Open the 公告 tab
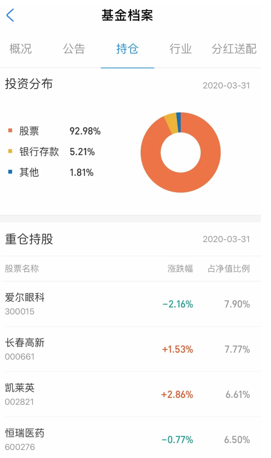The image size is (271, 458). point(74,49)
